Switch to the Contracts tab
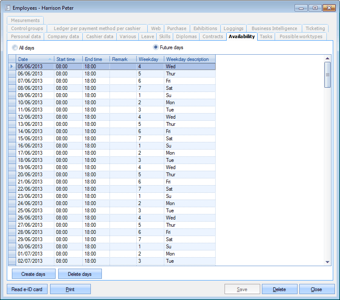340x300 pixels. 213,36
